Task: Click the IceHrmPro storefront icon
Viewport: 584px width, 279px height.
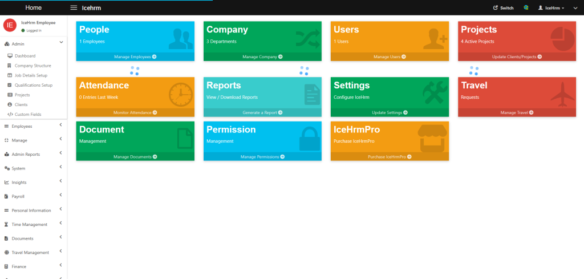Action: [x=435, y=138]
